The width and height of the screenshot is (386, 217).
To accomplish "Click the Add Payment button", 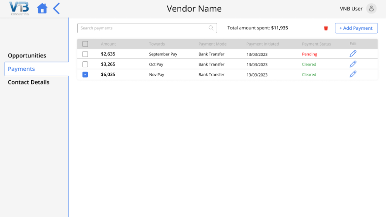I will point(356,28).
